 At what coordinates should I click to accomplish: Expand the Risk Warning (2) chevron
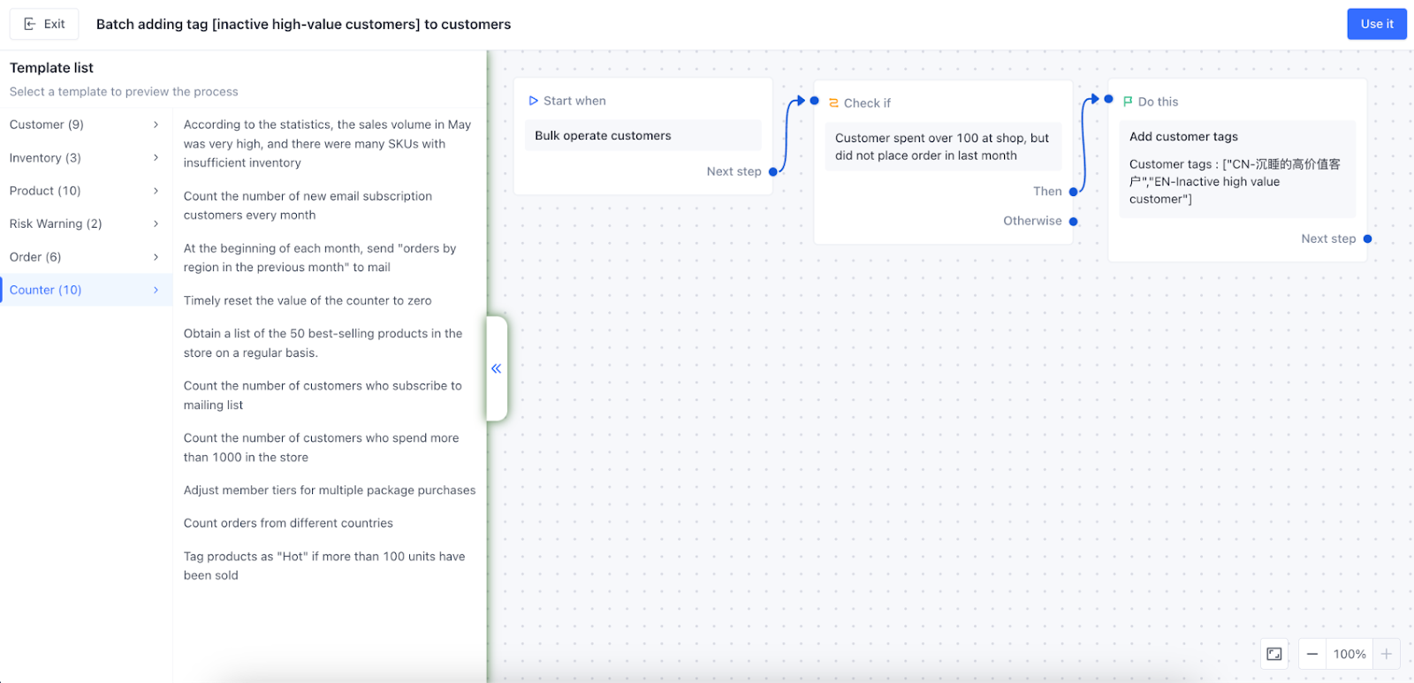[x=156, y=224]
